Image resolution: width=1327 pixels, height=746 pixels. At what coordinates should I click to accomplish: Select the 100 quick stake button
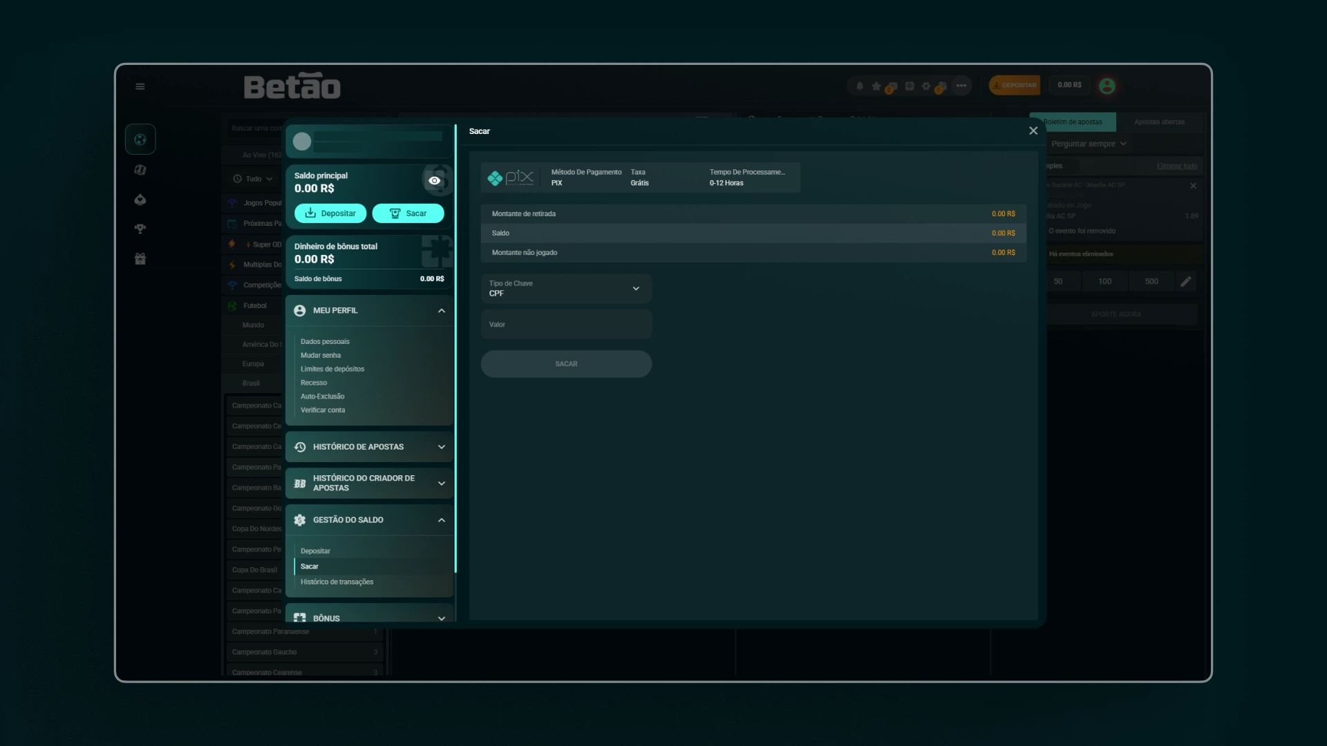[x=1104, y=282]
